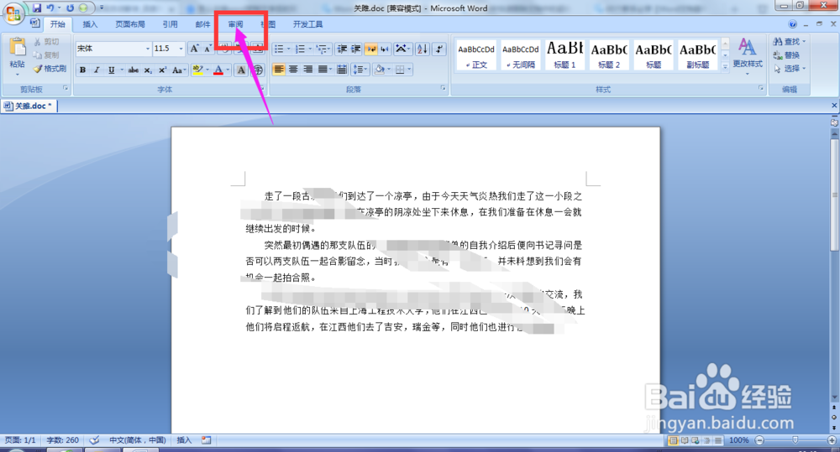Switch to 审阅 ribbon tab
This screenshot has height=452, width=840.
[235, 24]
